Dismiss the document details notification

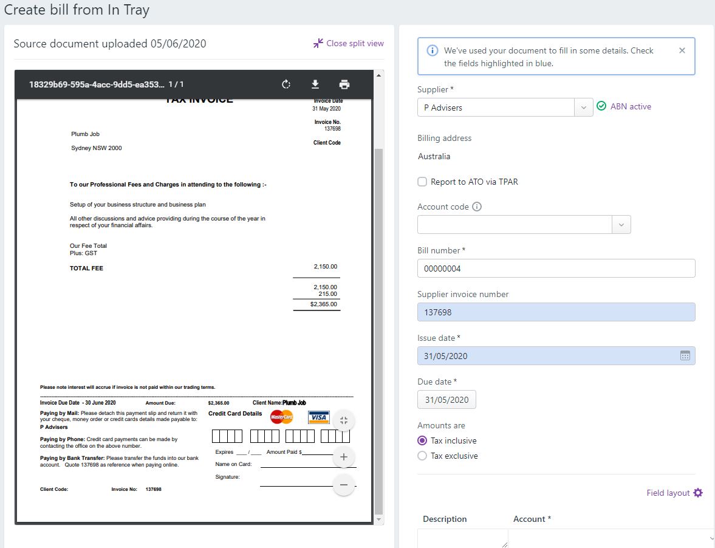pos(682,50)
